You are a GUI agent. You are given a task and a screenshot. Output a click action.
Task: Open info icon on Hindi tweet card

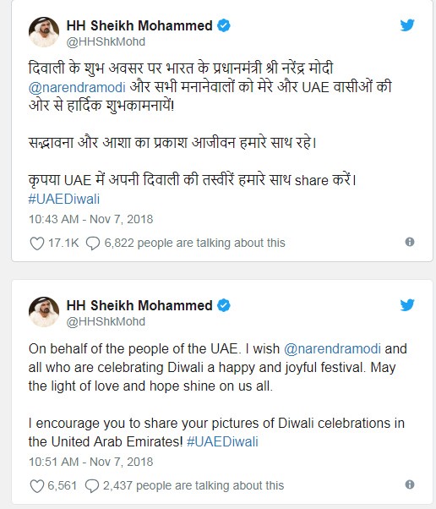(x=410, y=242)
